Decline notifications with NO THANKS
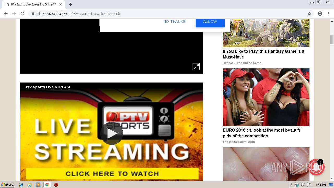334x188 pixels. 174,22
